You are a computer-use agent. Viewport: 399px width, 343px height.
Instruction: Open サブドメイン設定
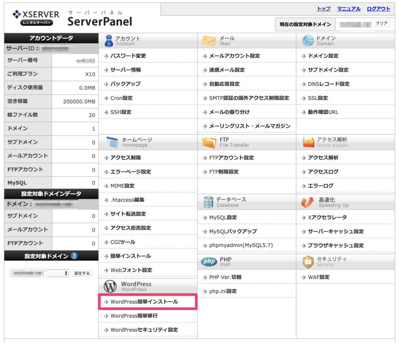tap(328, 70)
